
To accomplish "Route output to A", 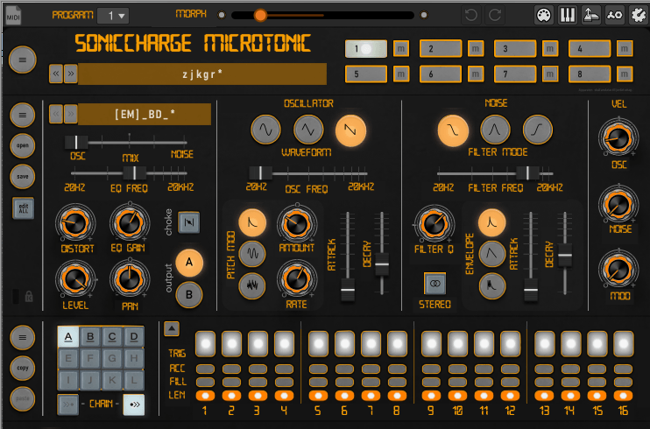I will coord(189,263).
